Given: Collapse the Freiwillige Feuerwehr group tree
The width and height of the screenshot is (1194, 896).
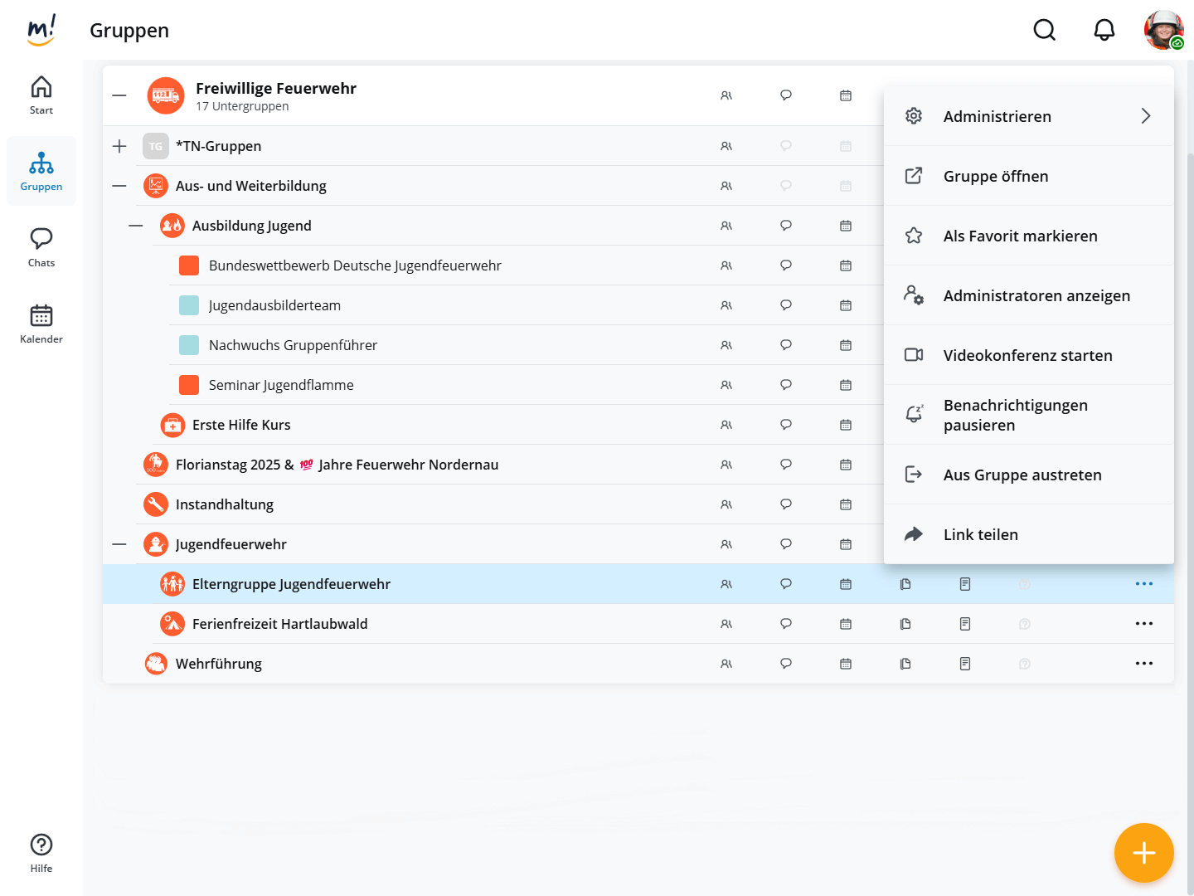Looking at the screenshot, I should [x=119, y=95].
